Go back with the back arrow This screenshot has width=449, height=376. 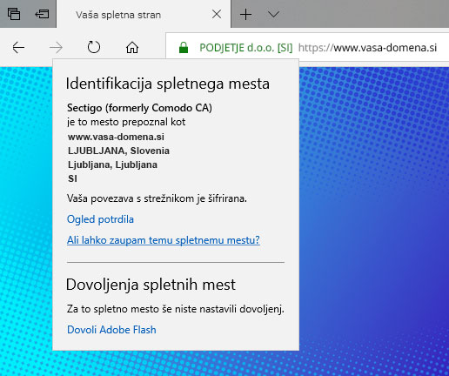[x=18, y=48]
